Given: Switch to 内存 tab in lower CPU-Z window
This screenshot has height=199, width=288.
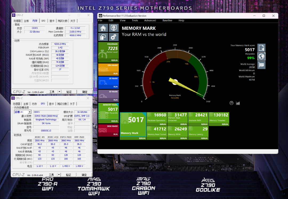Looking at the screenshot, I should click(34, 104).
